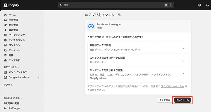Viewport: 211px width, 112px height.
Task: Click the コンテンツ icon
Action: coord(5,45)
